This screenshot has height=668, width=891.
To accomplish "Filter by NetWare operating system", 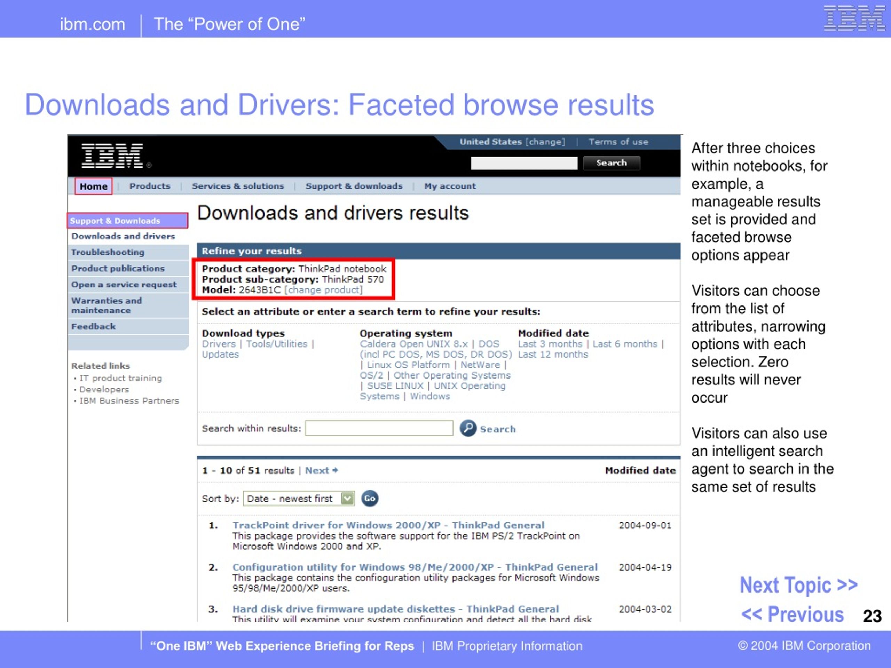I will tap(480, 365).
